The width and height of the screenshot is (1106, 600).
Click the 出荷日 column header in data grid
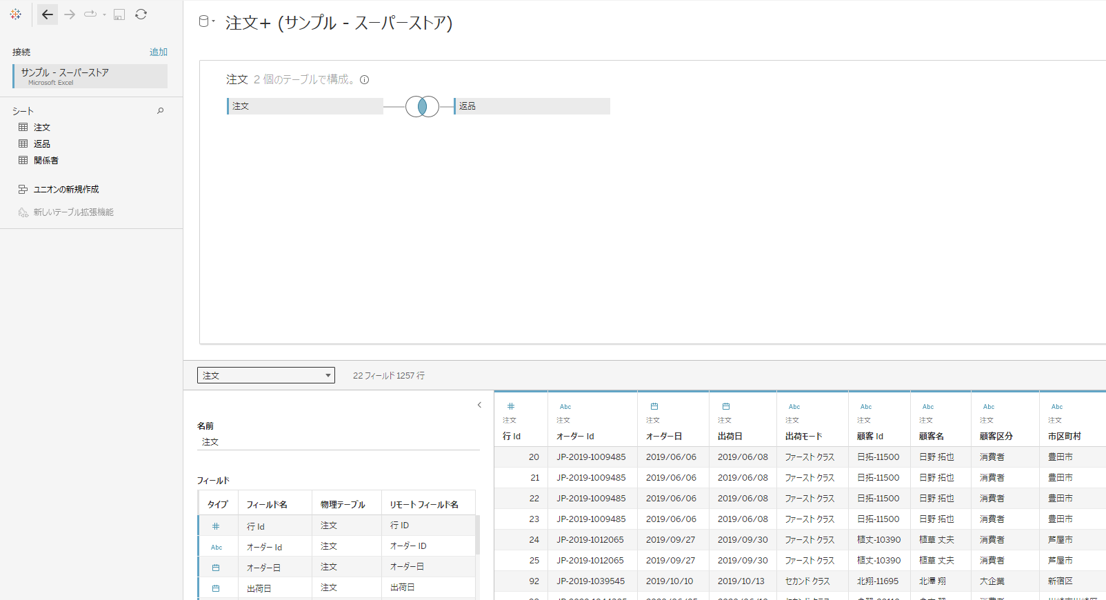tap(730, 437)
